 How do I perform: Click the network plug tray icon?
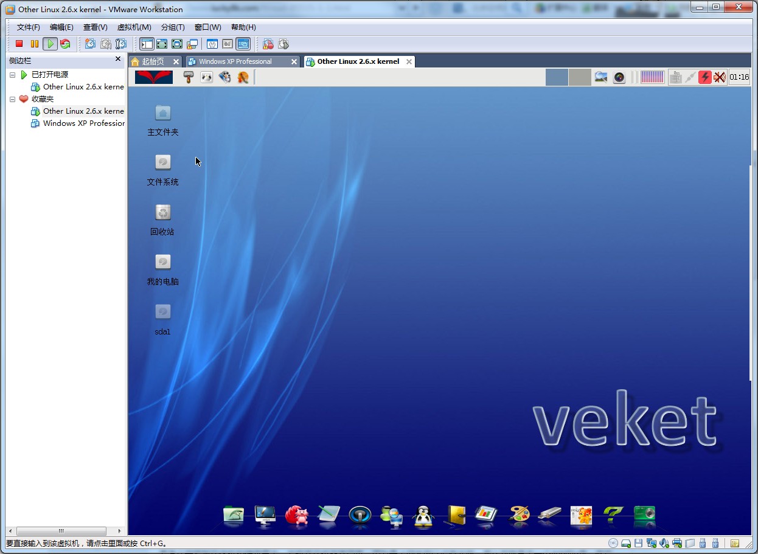pyautogui.click(x=690, y=77)
